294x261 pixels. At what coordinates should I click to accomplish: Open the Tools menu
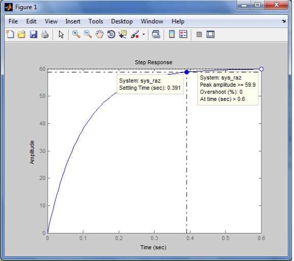pos(96,21)
